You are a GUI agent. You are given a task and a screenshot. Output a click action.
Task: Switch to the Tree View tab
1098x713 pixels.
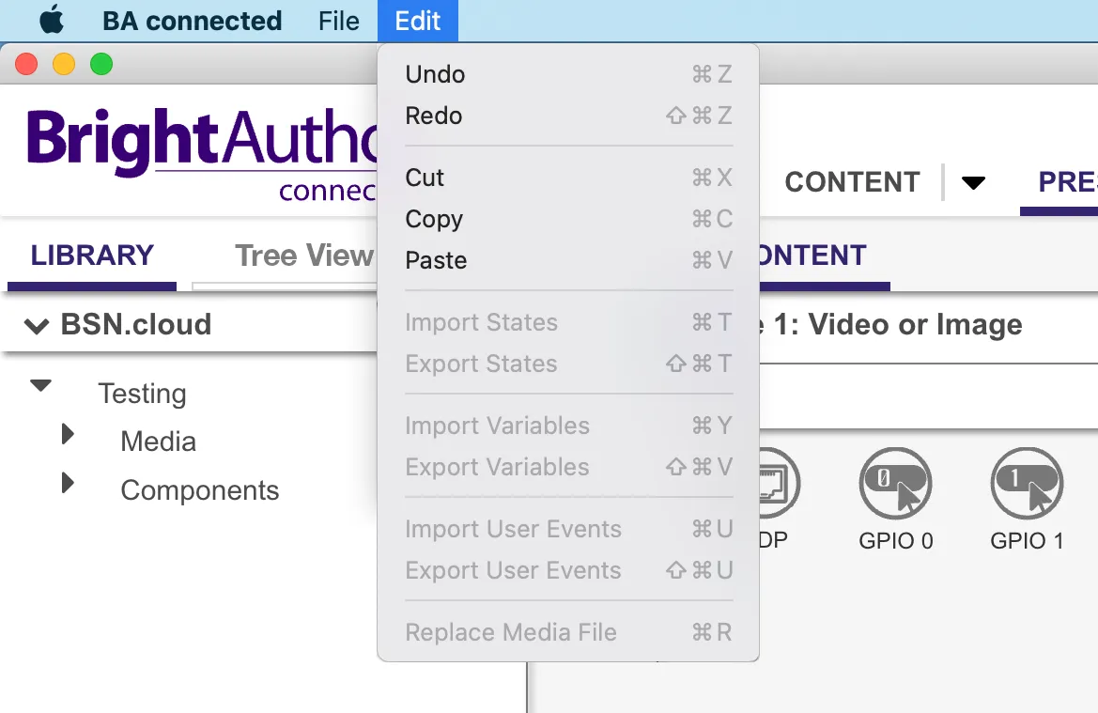pyautogui.click(x=304, y=256)
